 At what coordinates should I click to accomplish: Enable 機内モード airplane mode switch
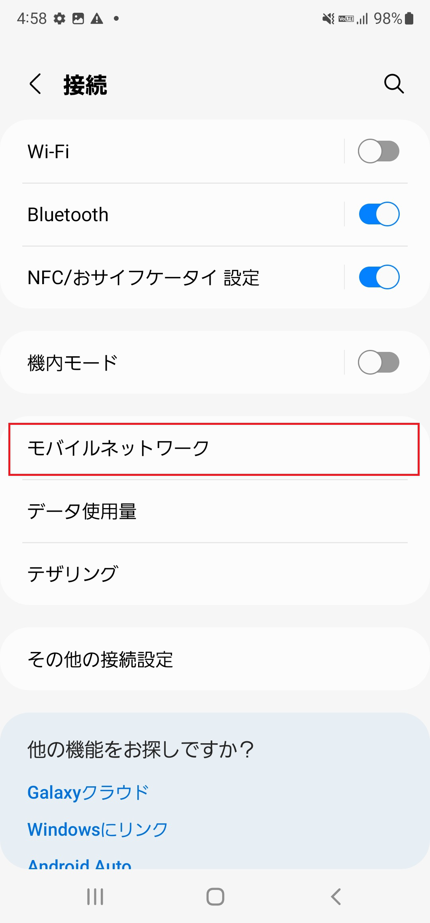pyautogui.click(x=377, y=362)
